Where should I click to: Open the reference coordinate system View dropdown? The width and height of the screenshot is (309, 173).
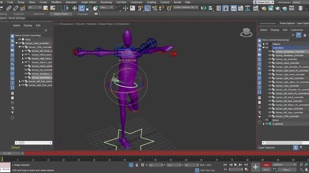click(x=106, y=7)
